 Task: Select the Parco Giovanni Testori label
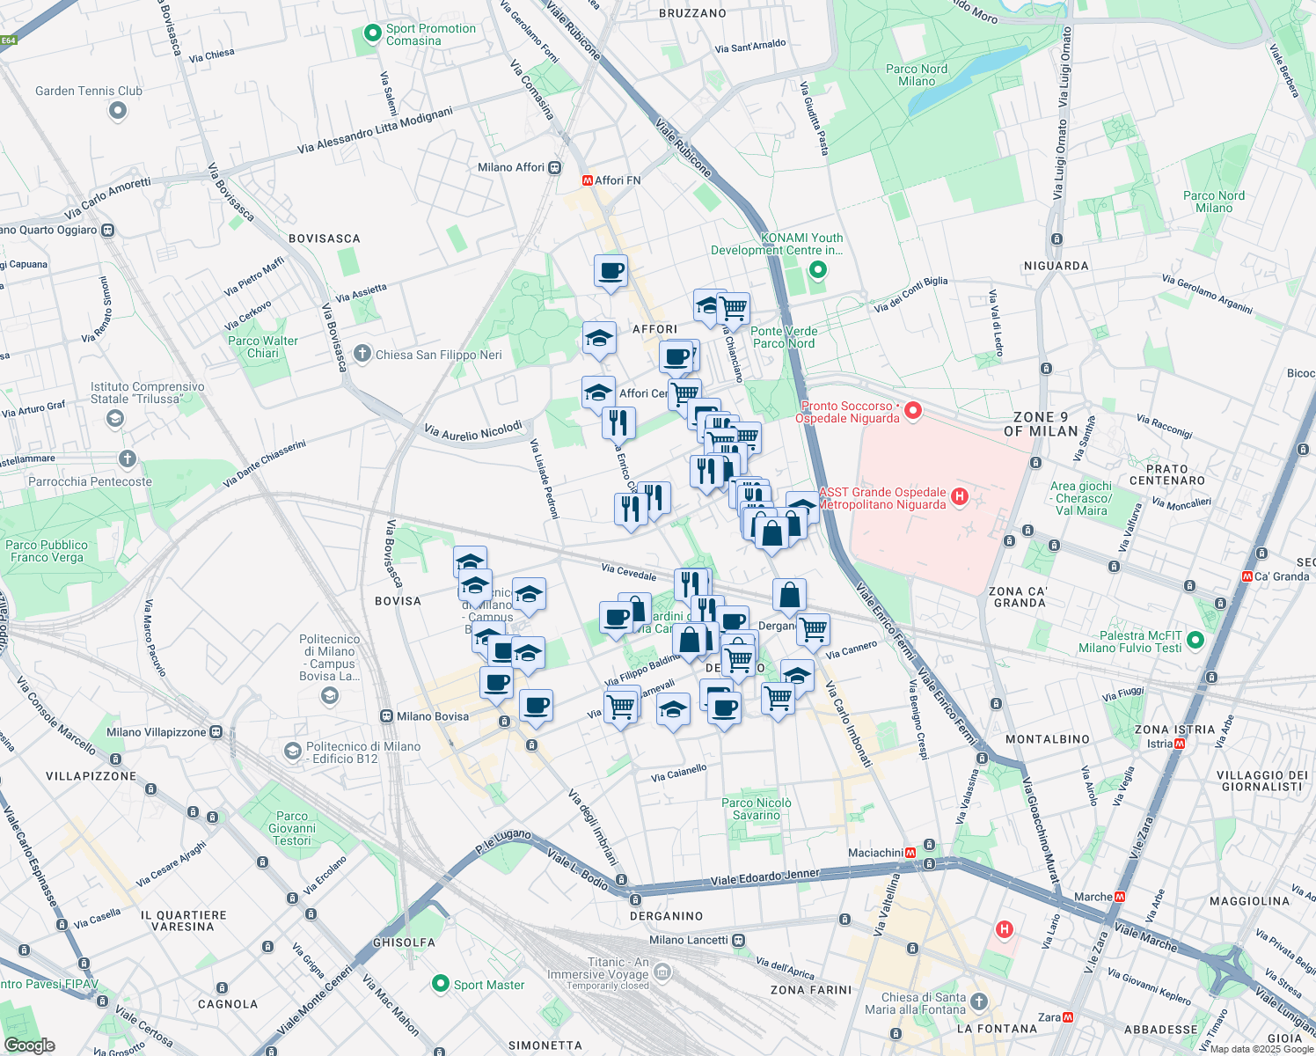pyautogui.click(x=292, y=828)
